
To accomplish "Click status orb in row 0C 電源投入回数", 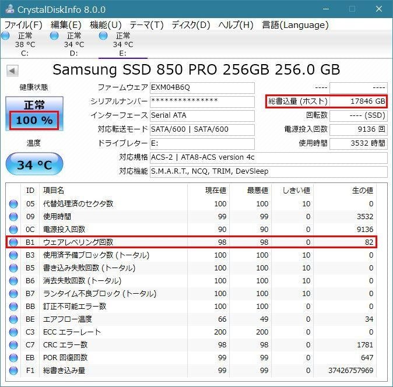I will click(13, 230).
